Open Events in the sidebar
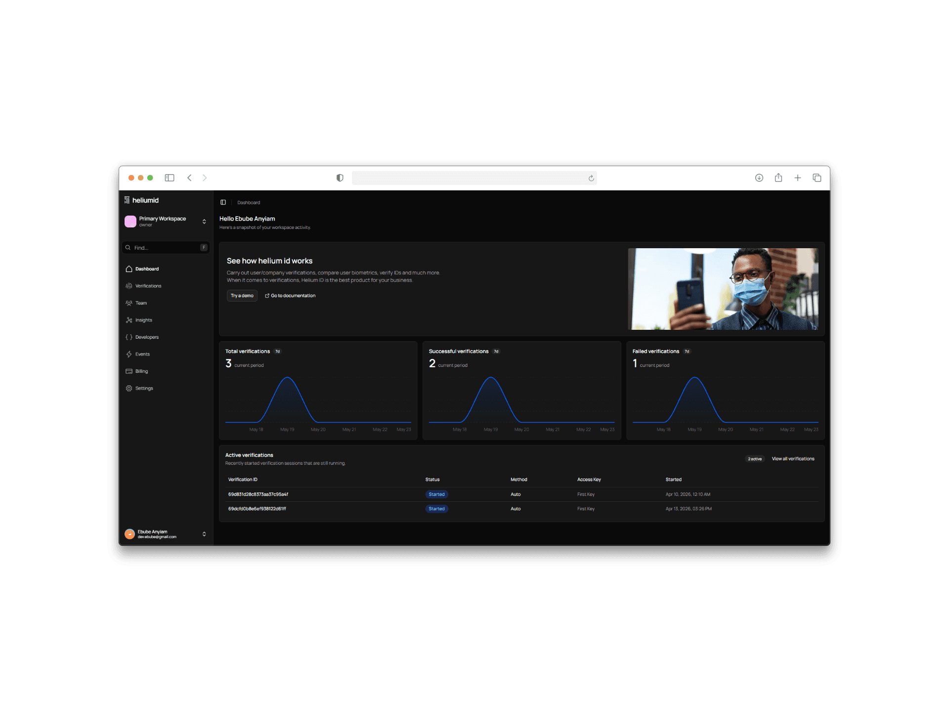Viewport: 949px width, 712px height. click(166, 354)
